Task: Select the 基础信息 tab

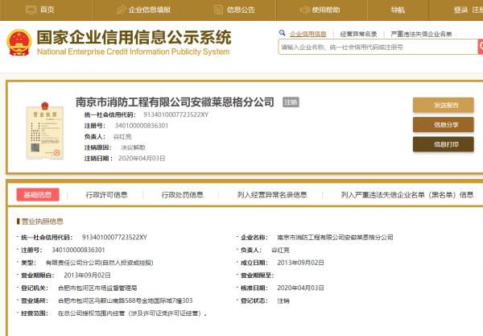Action: [x=38, y=195]
